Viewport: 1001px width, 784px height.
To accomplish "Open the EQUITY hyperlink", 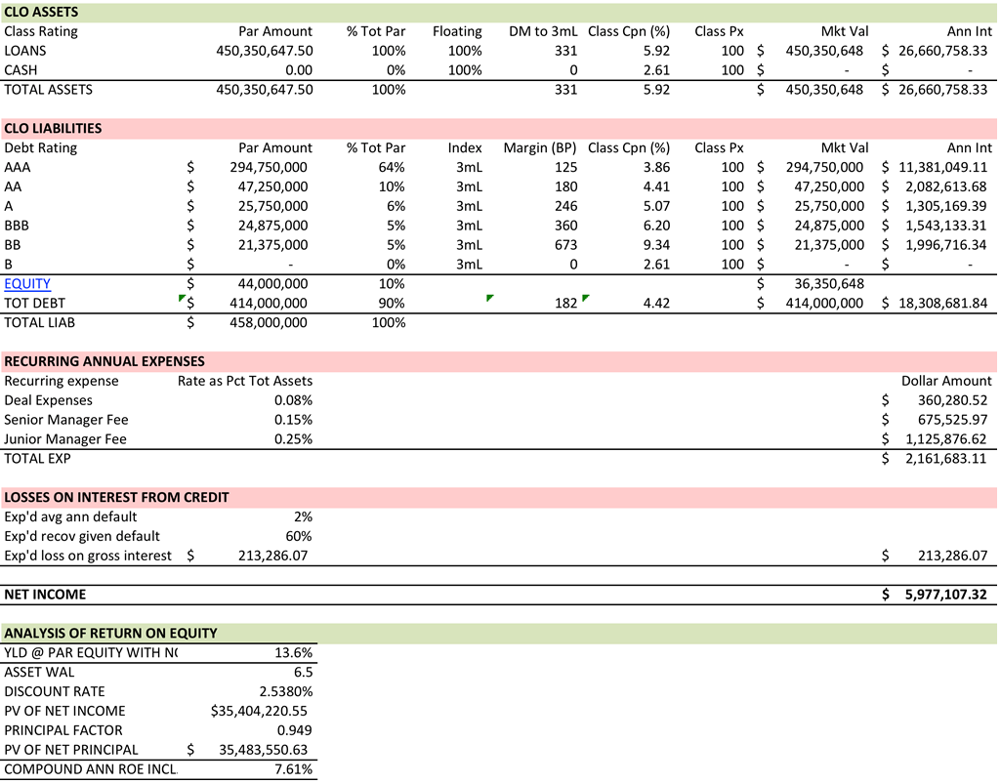I will 27,284.
